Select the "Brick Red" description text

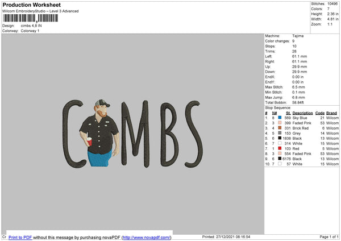click(300, 128)
